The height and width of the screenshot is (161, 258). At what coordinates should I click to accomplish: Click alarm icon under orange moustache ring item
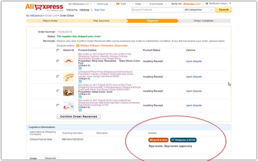80,68
